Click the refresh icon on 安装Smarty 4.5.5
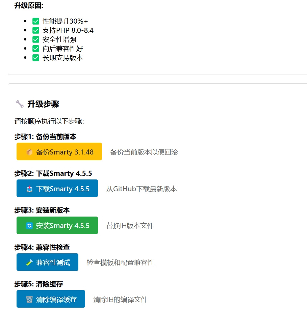307x310 pixels. (29, 226)
